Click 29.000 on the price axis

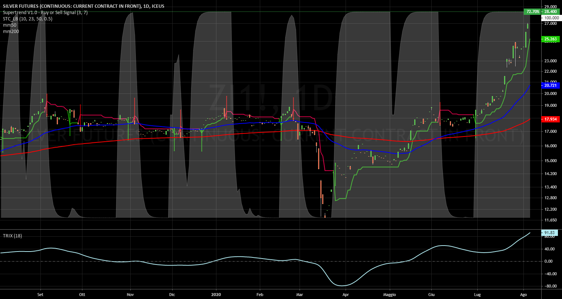(551, 6)
